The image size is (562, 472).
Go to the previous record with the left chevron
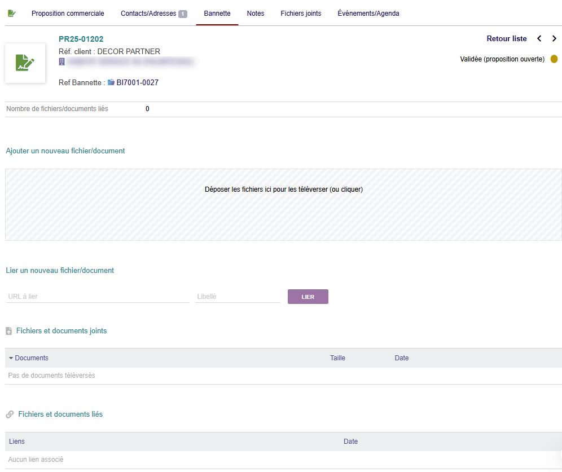[539, 39]
